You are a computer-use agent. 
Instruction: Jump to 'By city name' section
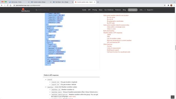(111, 17)
